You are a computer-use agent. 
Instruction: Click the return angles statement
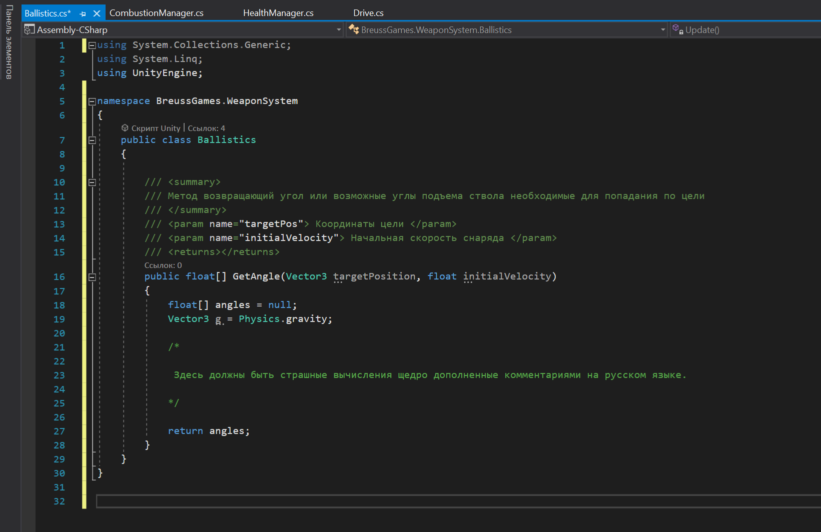click(x=209, y=431)
